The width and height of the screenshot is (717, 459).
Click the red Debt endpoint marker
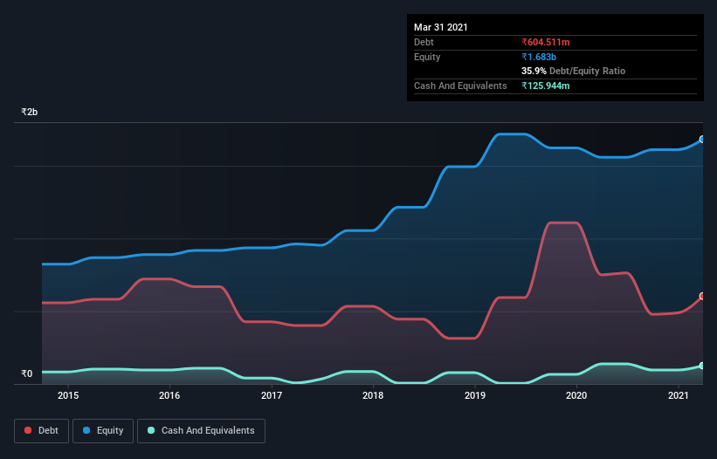point(702,296)
